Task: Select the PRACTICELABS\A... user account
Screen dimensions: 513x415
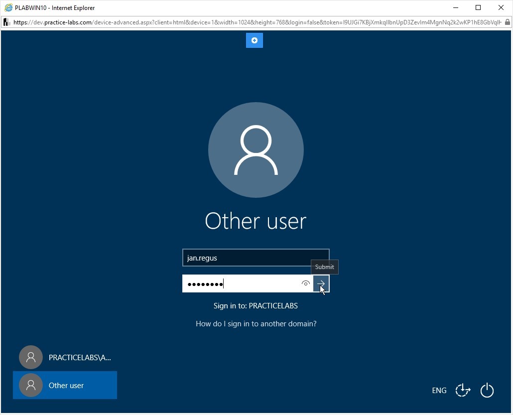Action: [x=65, y=357]
